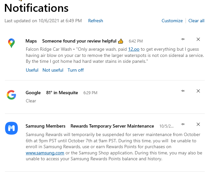
Task: Mark Maps notification as Useful
Action: (32, 70)
